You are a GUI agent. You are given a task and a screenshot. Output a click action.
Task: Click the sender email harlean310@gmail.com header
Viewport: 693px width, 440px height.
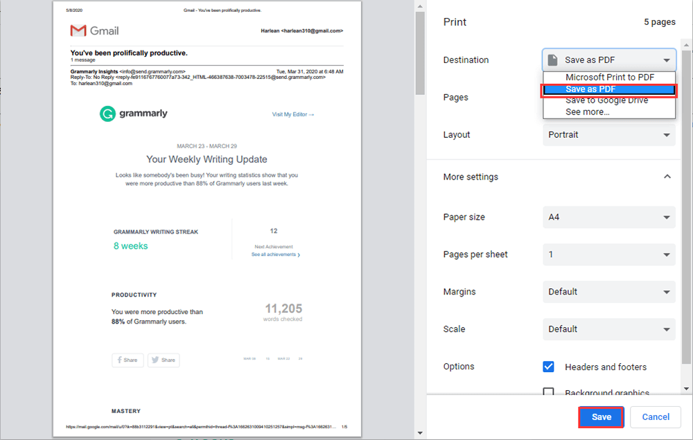(302, 31)
